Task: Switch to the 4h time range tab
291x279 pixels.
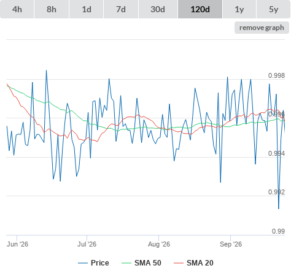Action: 17,9
